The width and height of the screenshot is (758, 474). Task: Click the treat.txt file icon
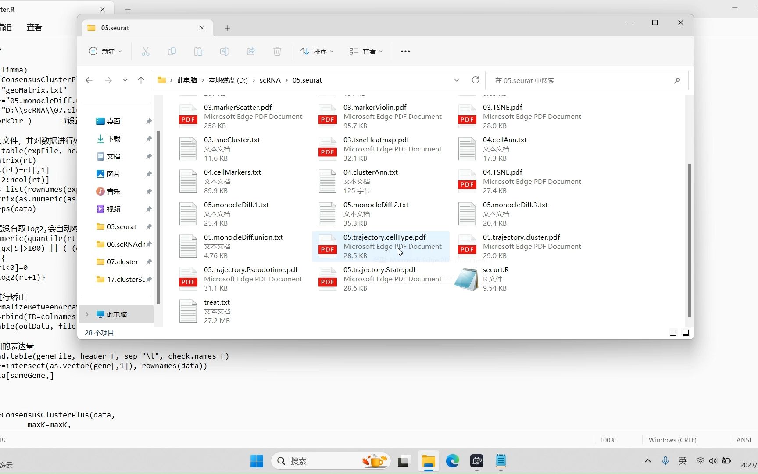pos(188,311)
